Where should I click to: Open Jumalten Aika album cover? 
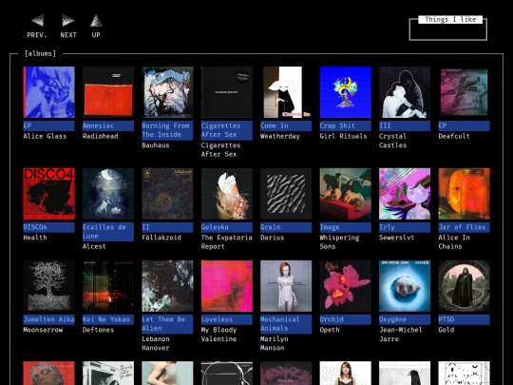[48, 286]
